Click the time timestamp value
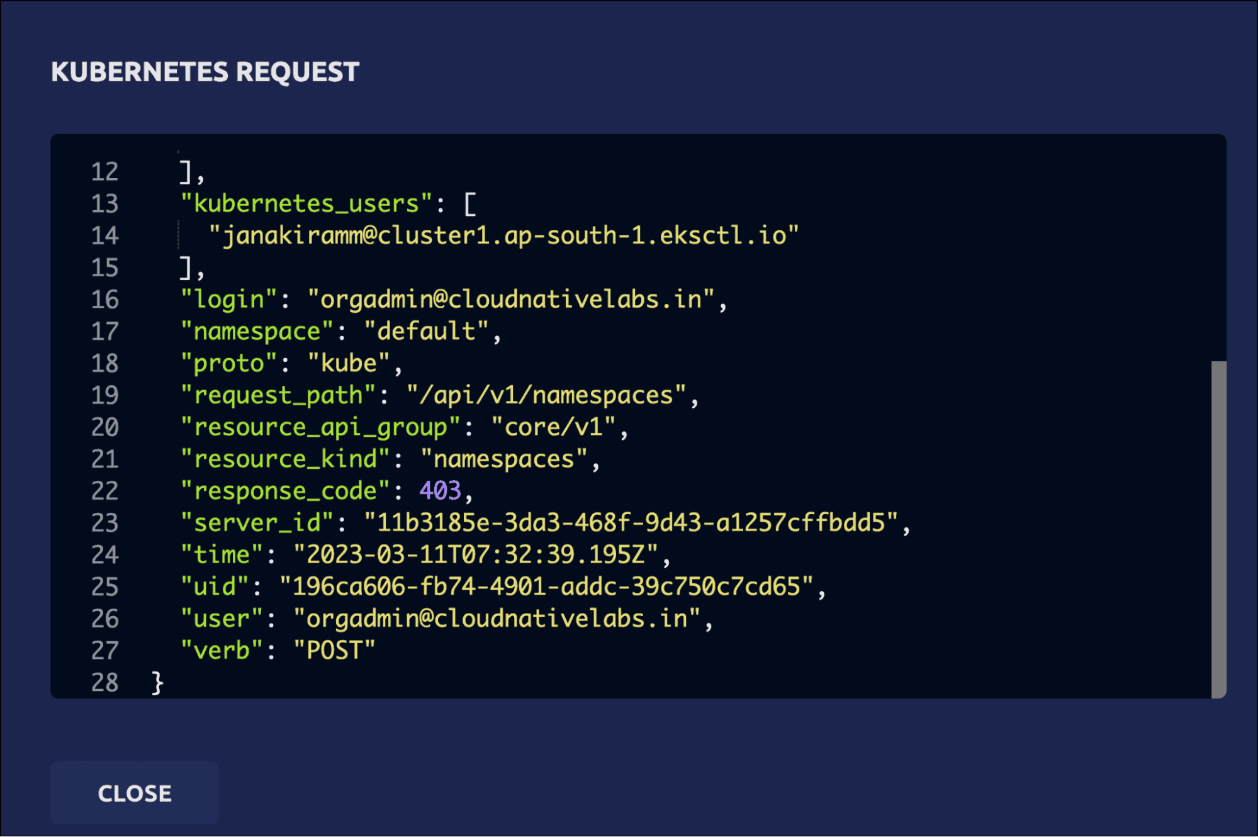 click(x=476, y=555)
